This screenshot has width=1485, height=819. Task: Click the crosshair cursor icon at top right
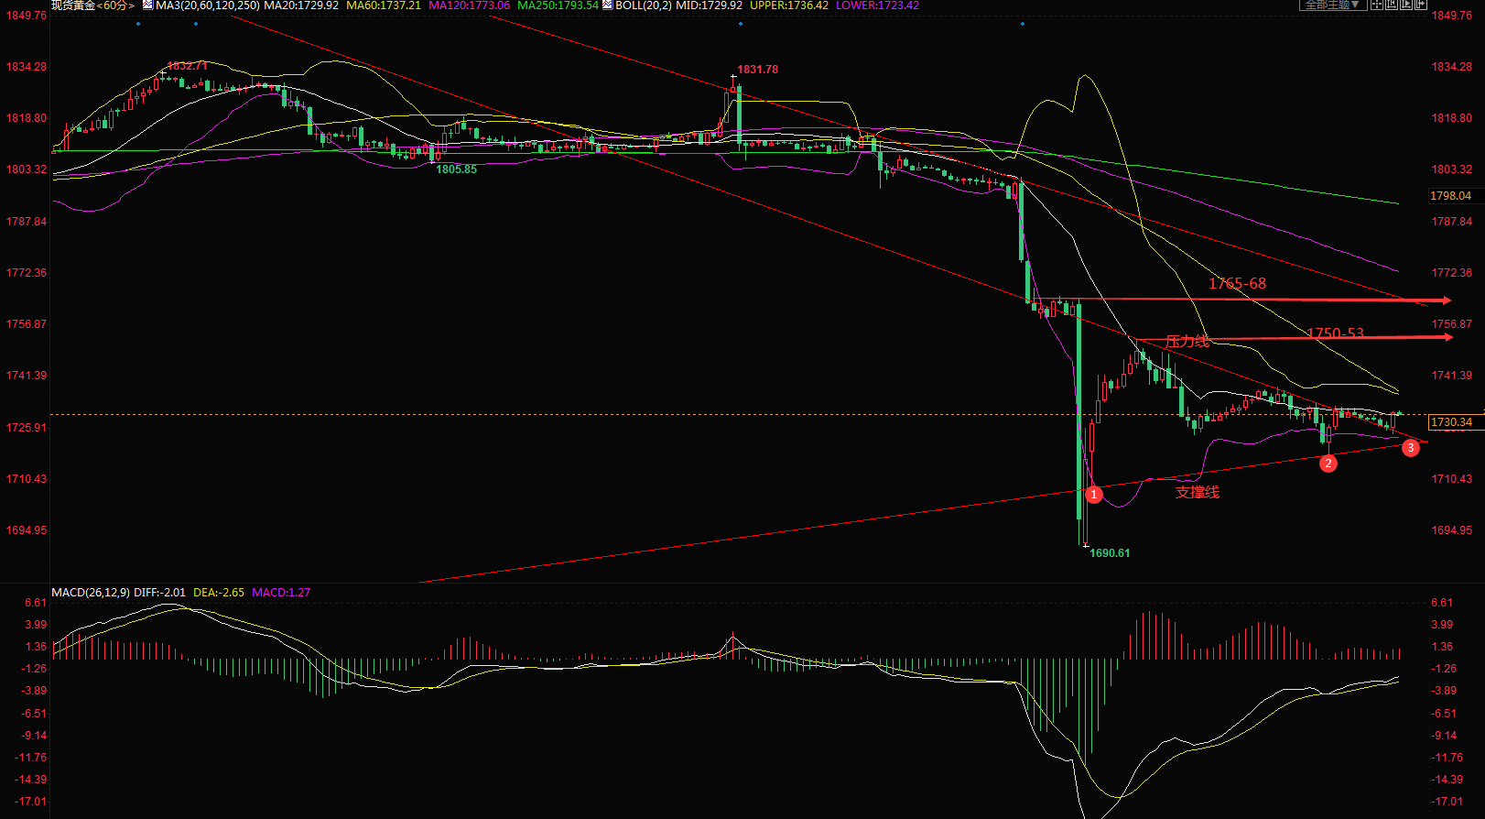(1377, 5)
